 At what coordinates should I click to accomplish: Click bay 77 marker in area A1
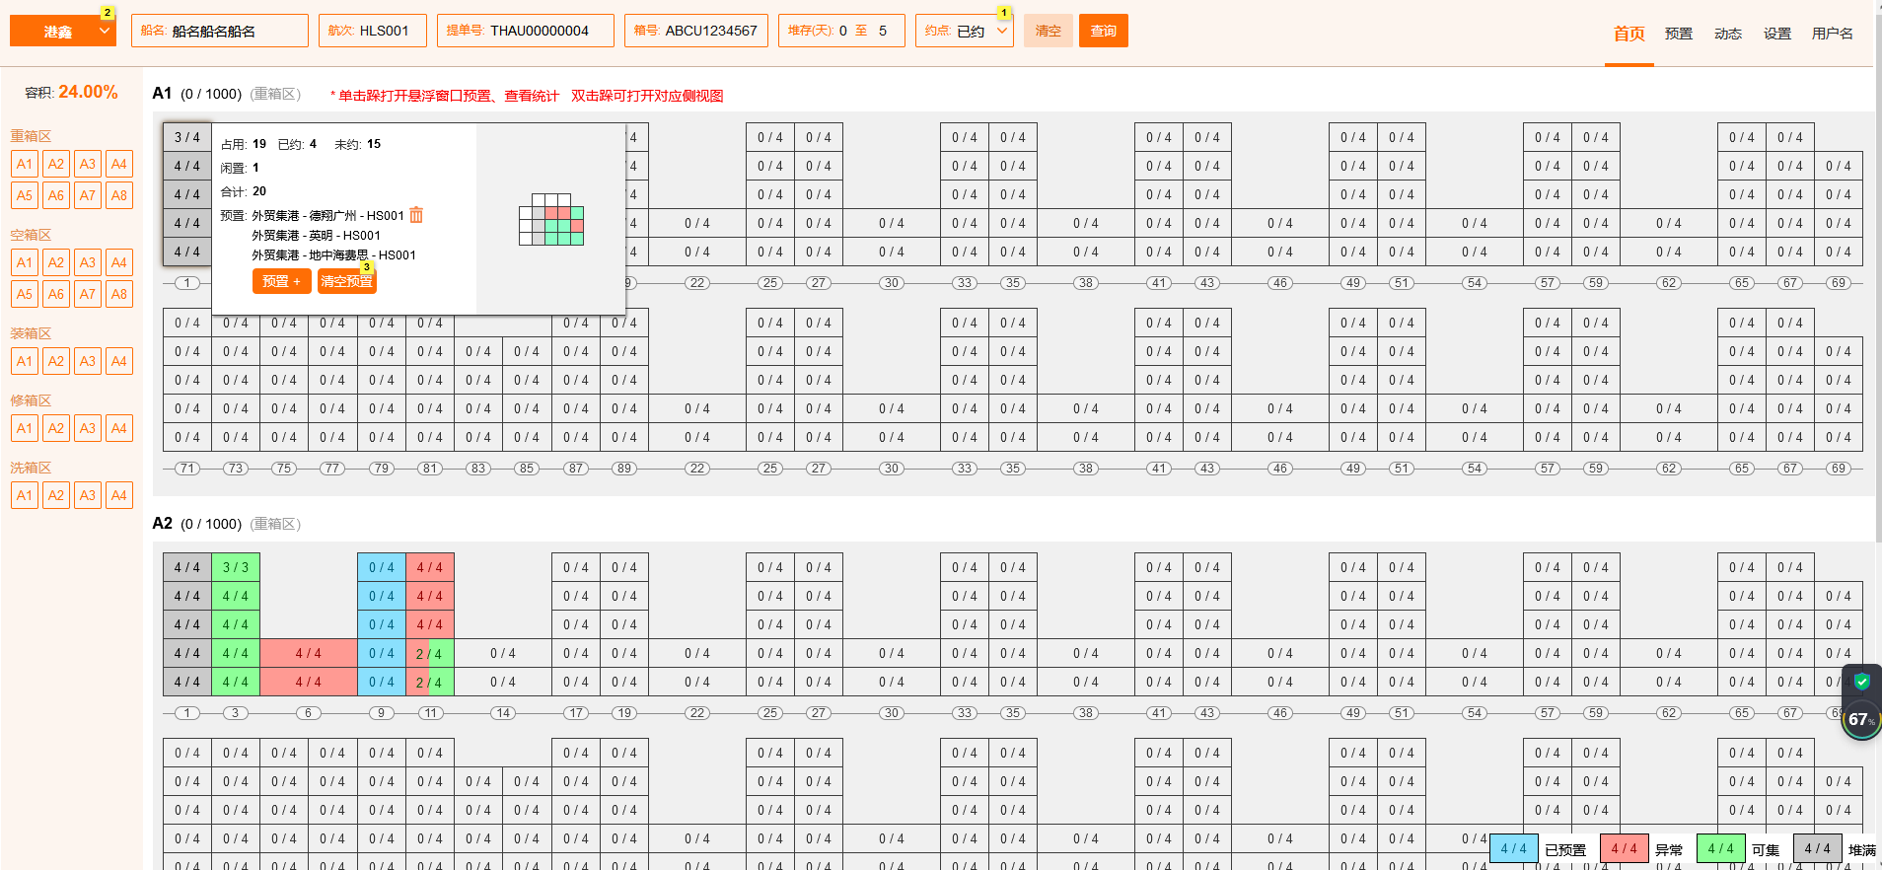coord(332,469)
